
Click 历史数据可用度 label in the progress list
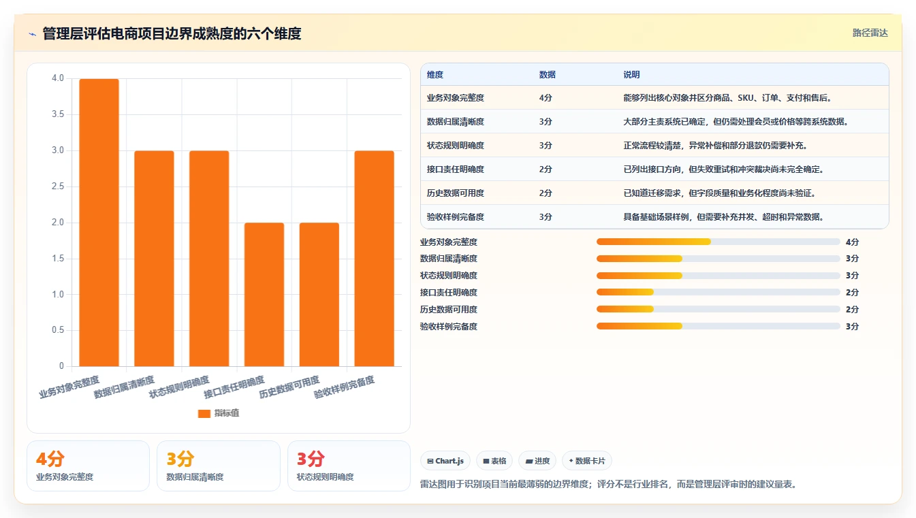pyautogui.click(x=449, y=310)
